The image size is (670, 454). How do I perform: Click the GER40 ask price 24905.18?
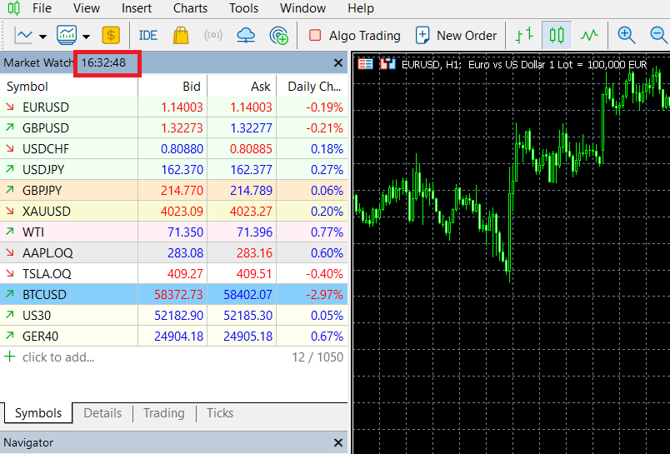pyautogui.click(x=247, y=337)
